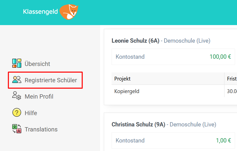This screenshot has width=237, height=151.
Task: Click Christina Schulz (9A) card heading
Action: [x=138, y=124]
